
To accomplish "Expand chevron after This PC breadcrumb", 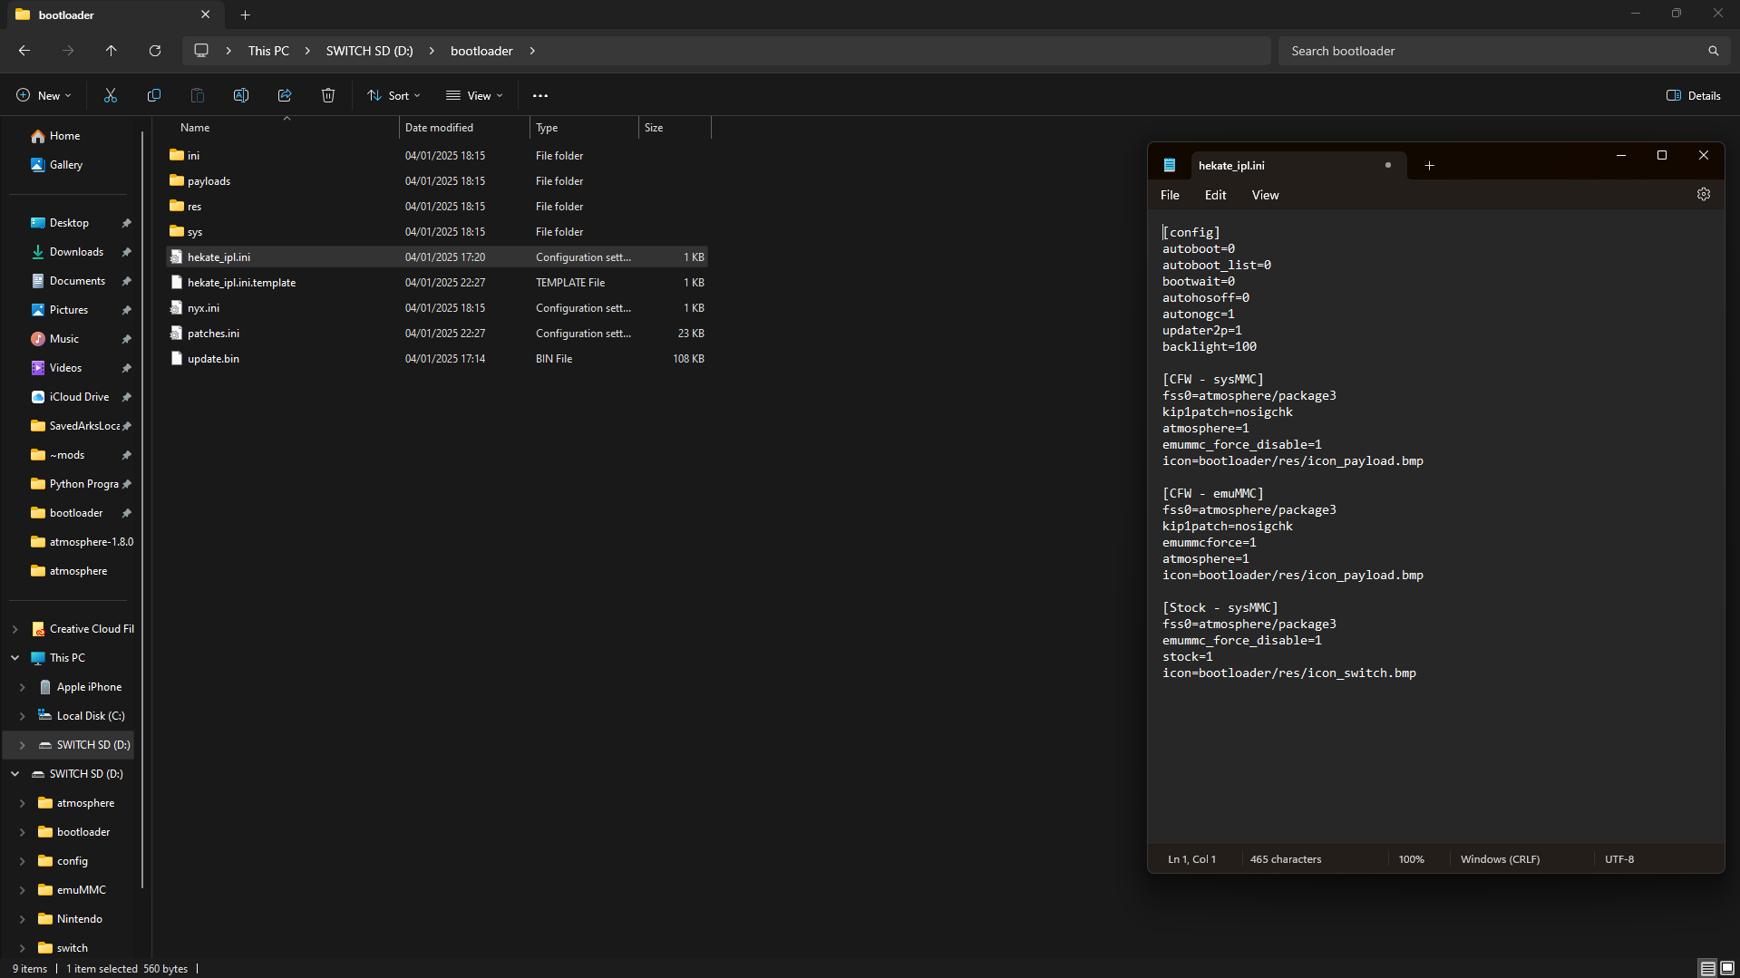I will (306, 51).
